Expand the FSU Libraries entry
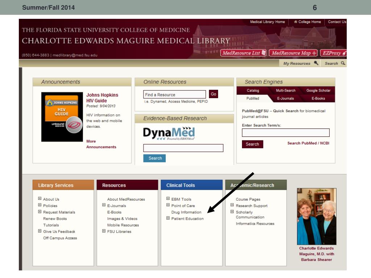The width and height of the screenshot is (371, 278). coord(104,231)
